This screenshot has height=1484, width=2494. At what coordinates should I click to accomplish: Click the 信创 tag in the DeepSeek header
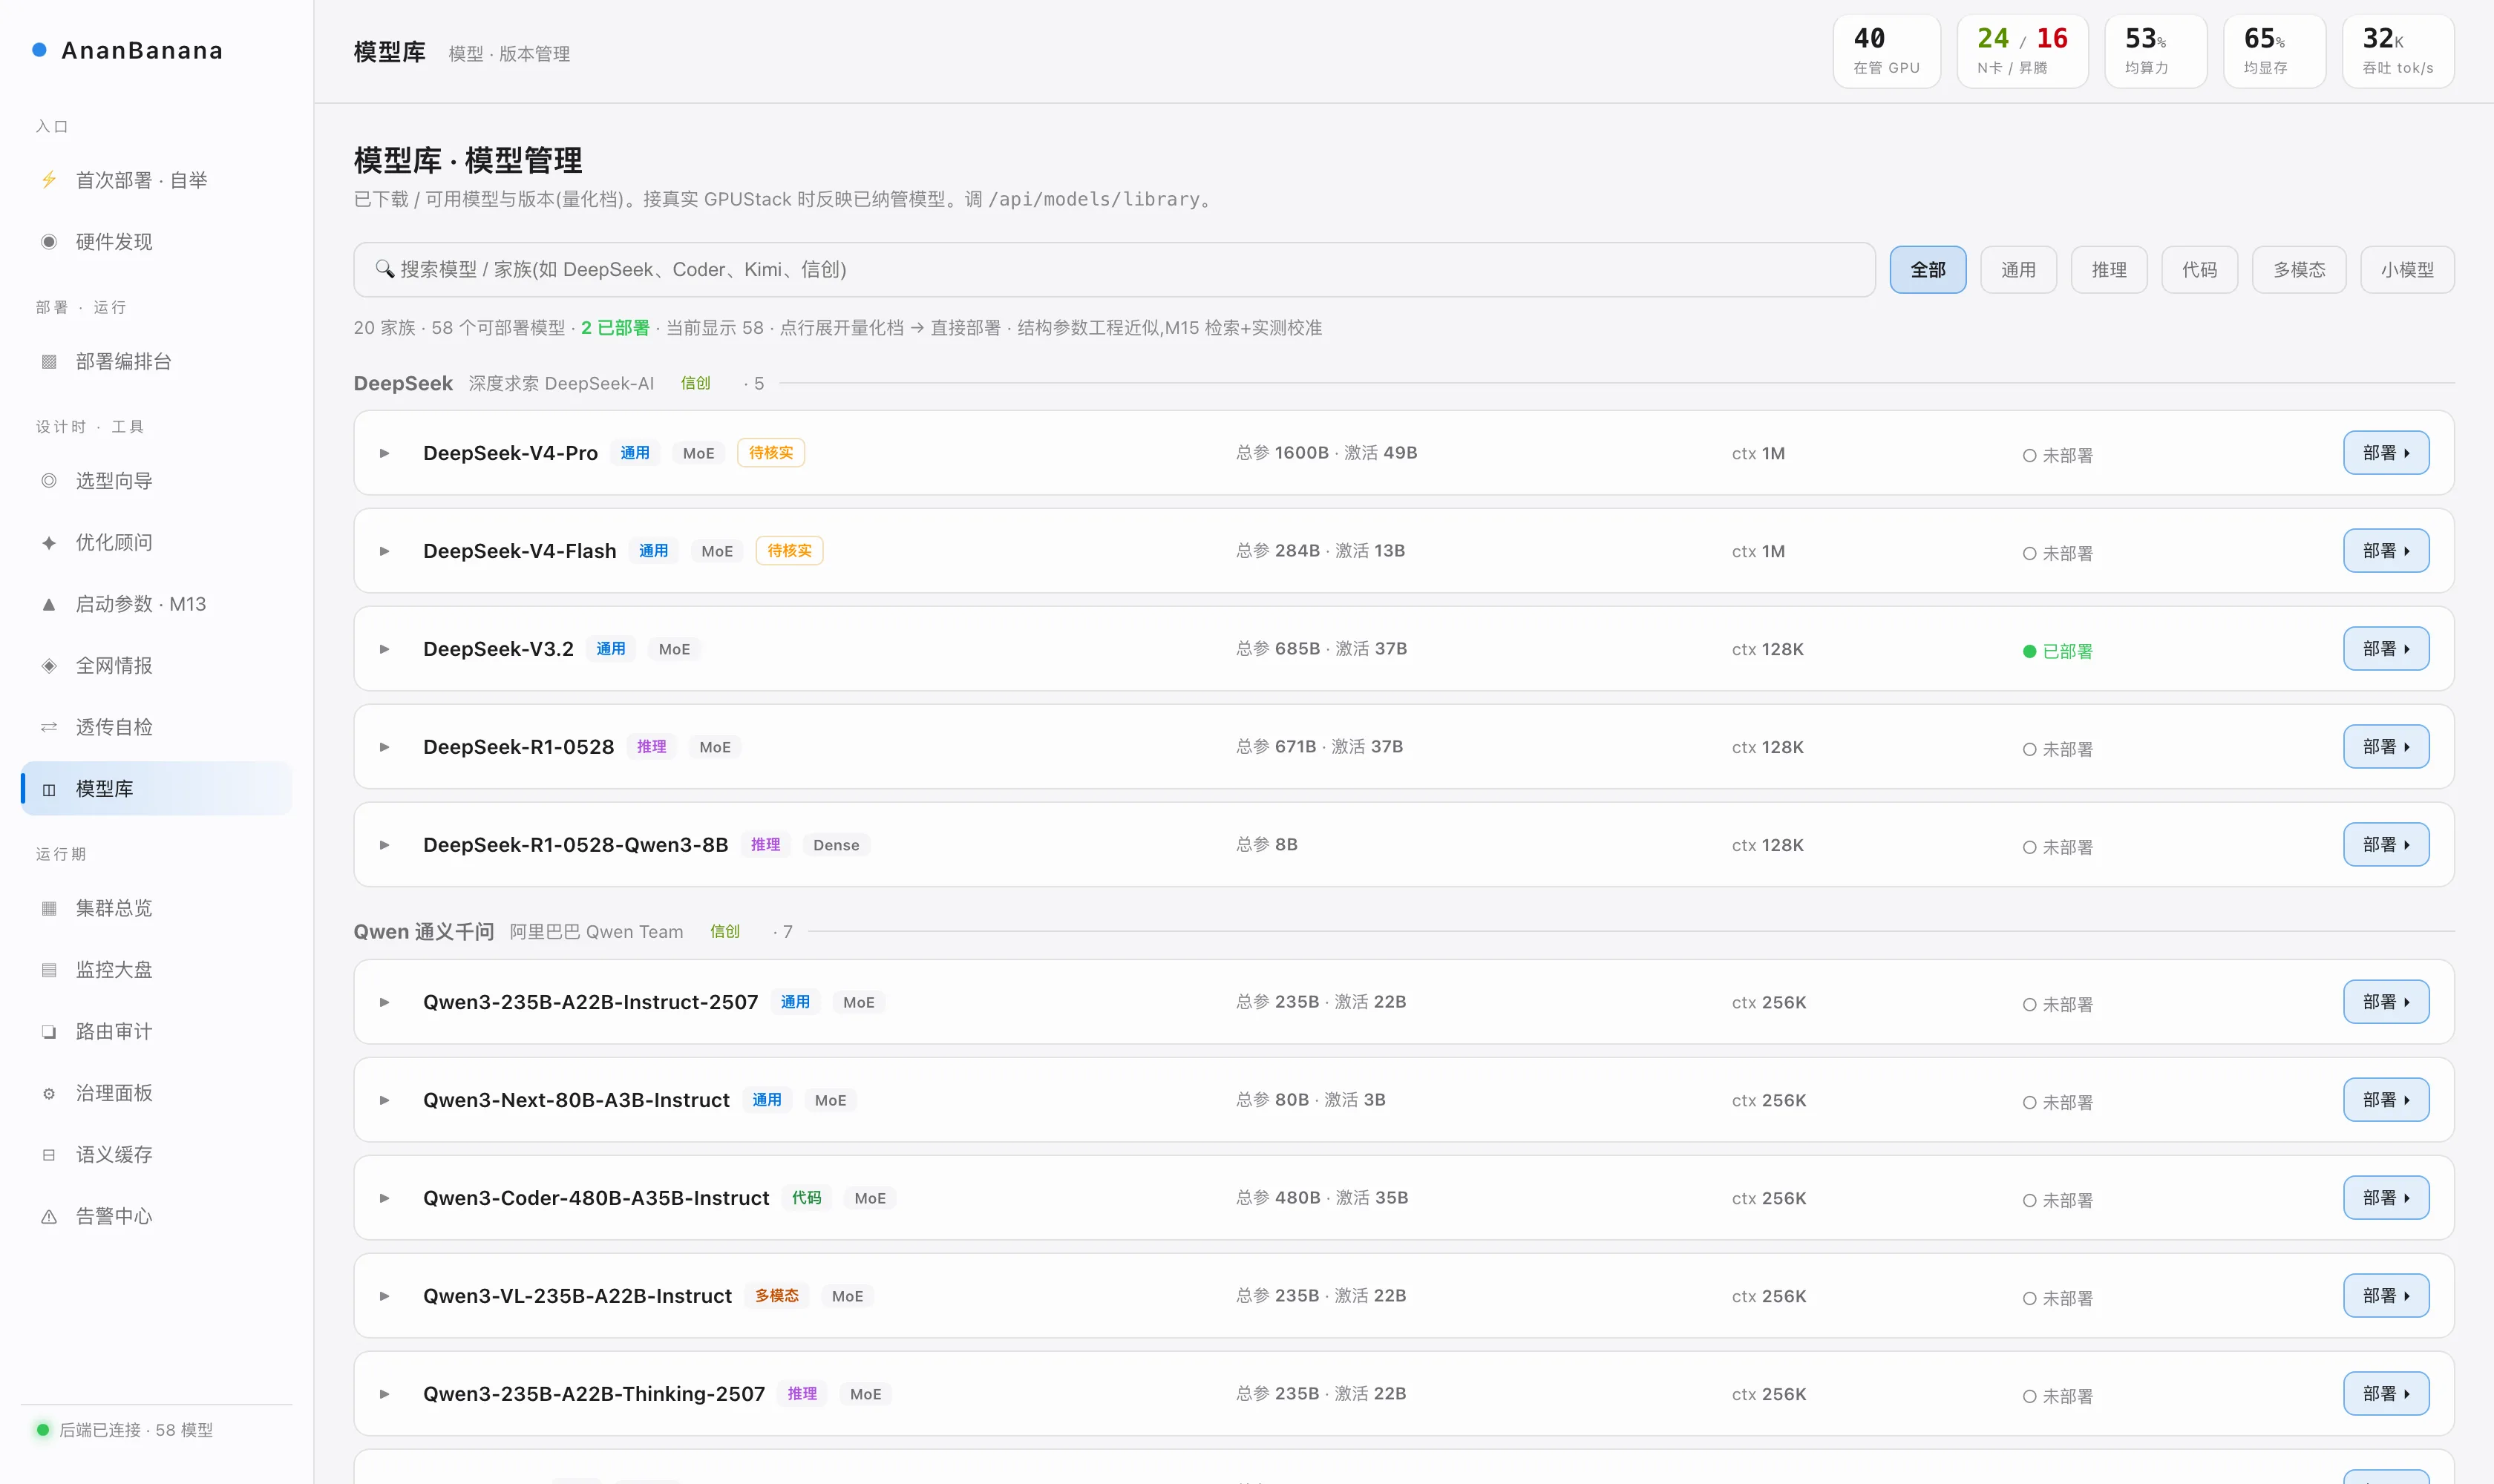[x=695, y=383]
